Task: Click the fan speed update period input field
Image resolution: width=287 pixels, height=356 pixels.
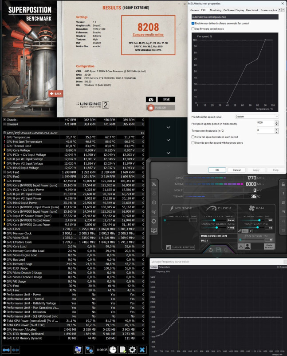Action: [x=266, y=123]
